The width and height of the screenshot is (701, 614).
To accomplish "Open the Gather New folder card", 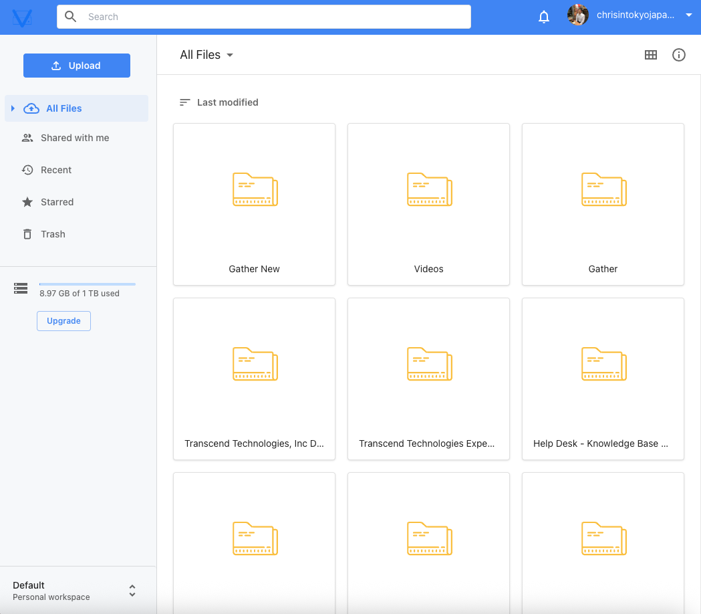I will tap(255, 205).
